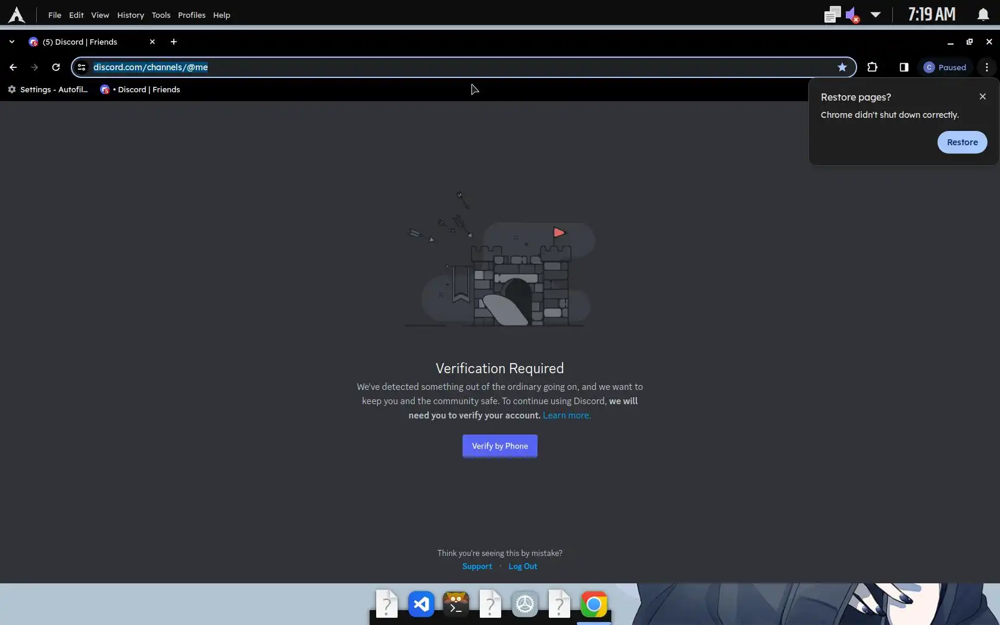This screenshot has width=1000, height=625.
Task: Open the Paused profile button
Action: click(945, 67)
